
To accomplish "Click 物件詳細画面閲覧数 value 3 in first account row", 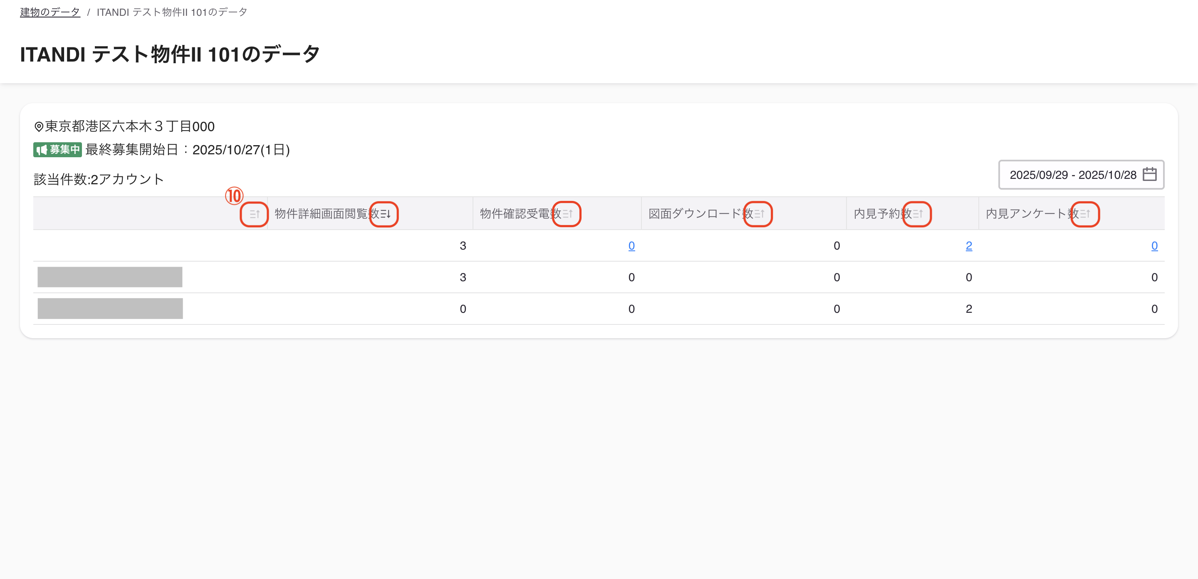I will (x=463, y=277).
